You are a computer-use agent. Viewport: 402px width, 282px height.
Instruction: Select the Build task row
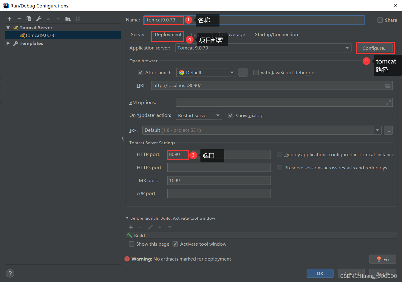tap(262, 235)
